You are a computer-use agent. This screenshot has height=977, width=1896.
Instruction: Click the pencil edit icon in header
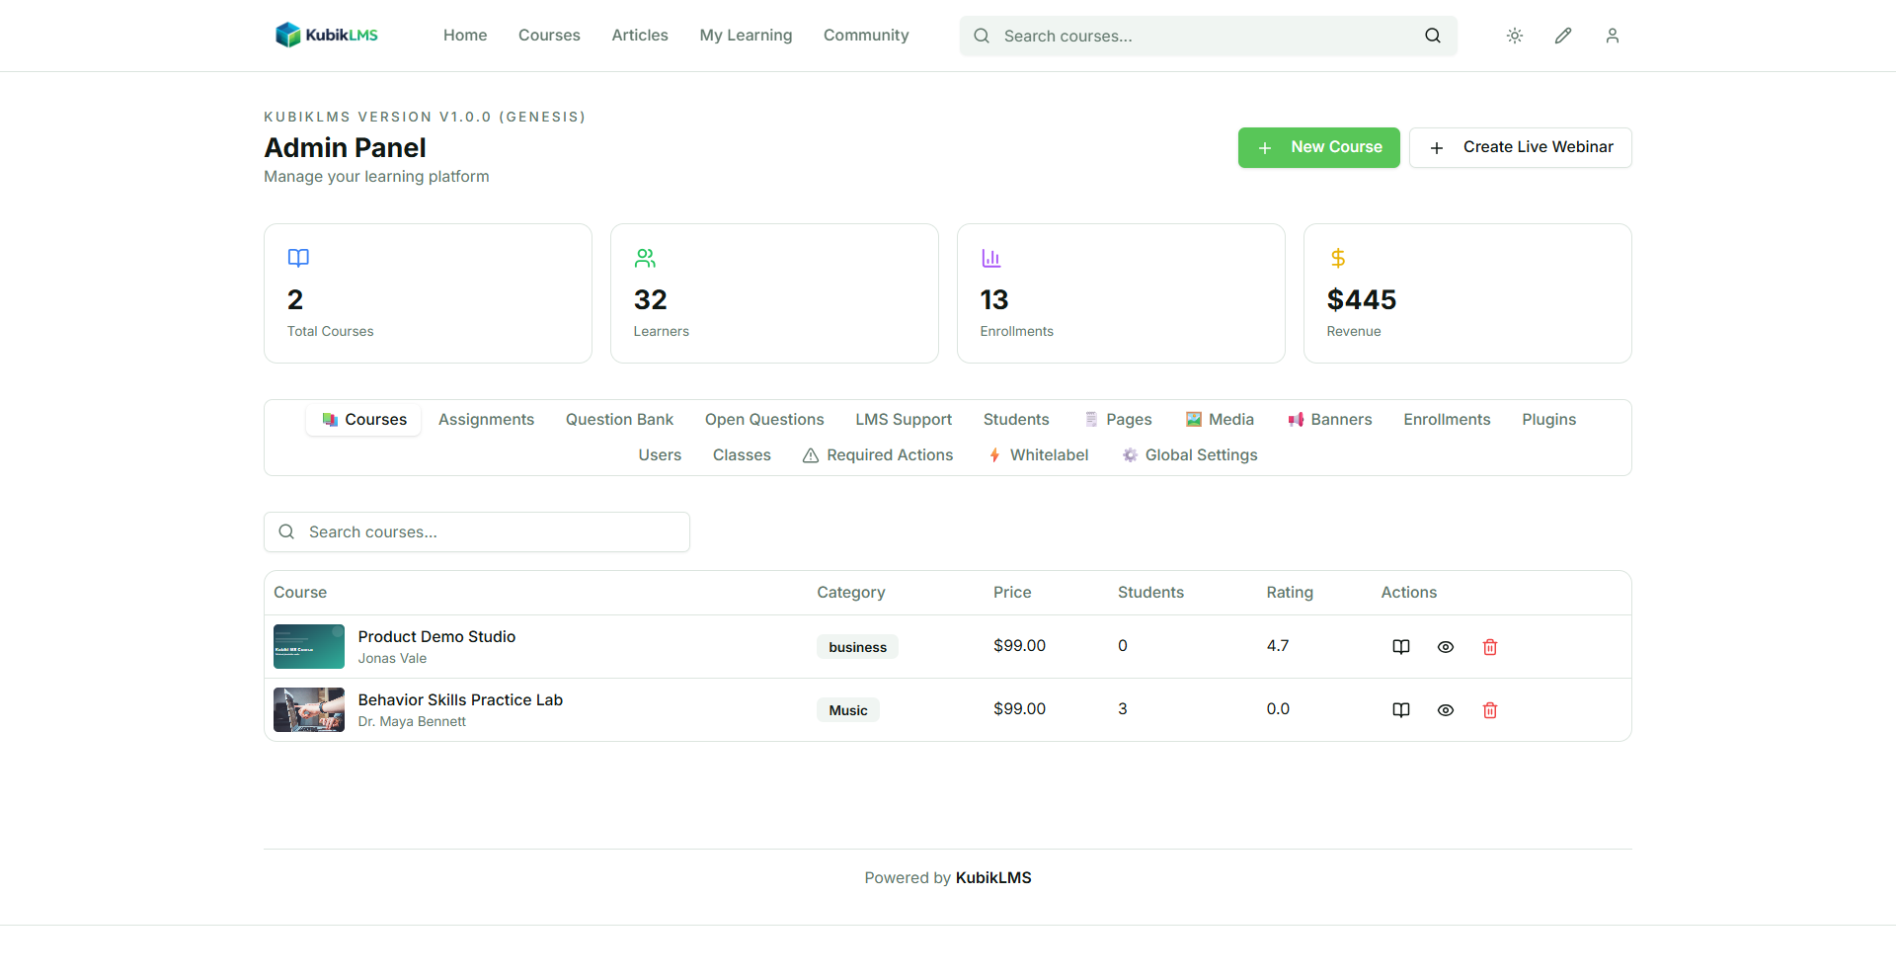1563,36
